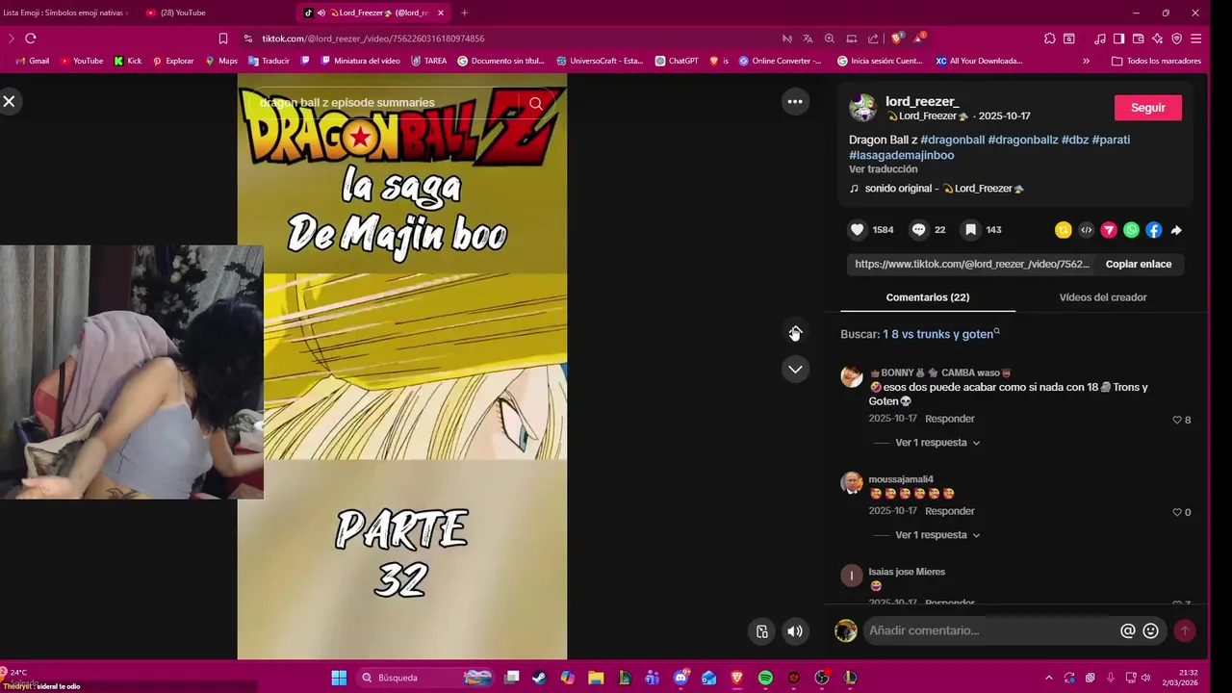The height and width of the screenshot is (693, 1232).
Task: Expand Ver 1 respuesta under BONNY's comment
Action: [937, 443]
